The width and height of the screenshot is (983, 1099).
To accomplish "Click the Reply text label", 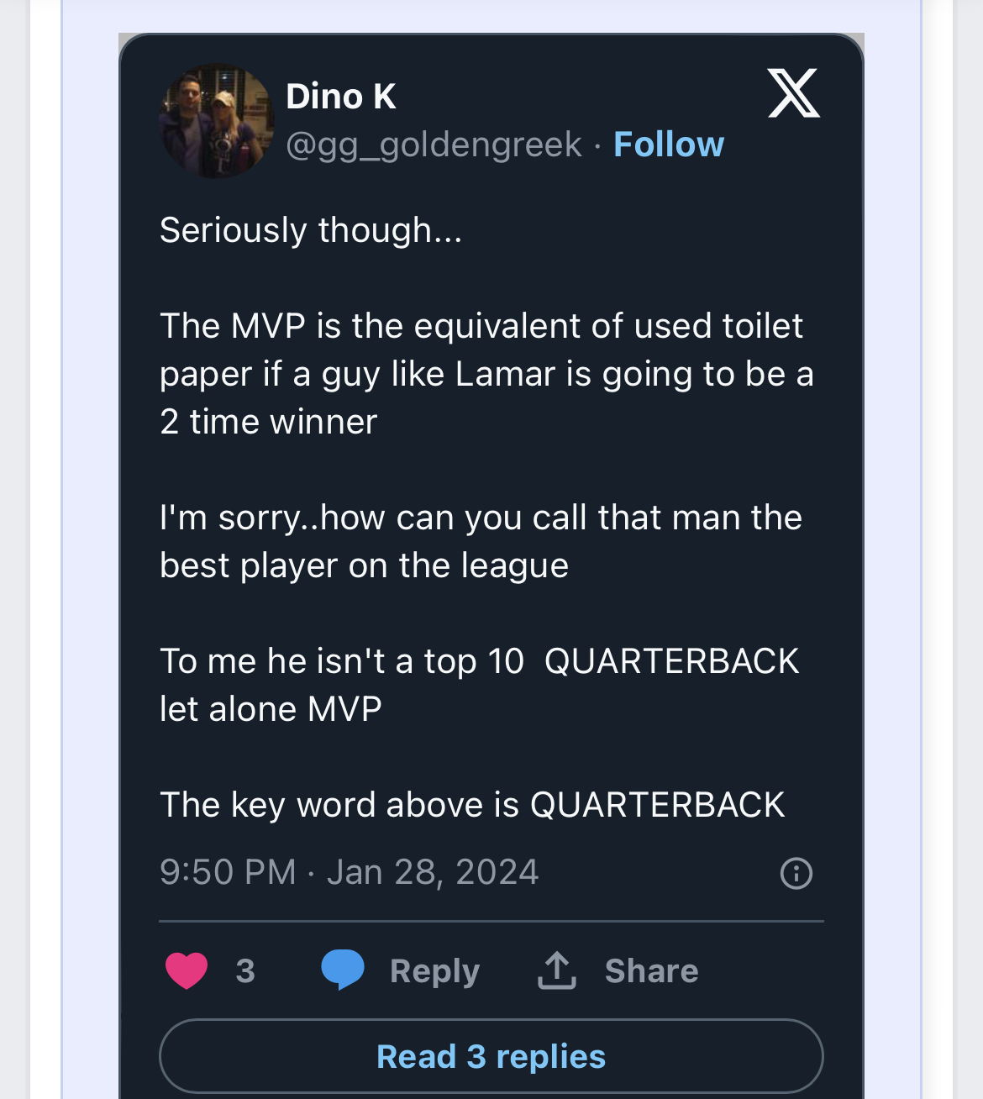I will 434,971.
